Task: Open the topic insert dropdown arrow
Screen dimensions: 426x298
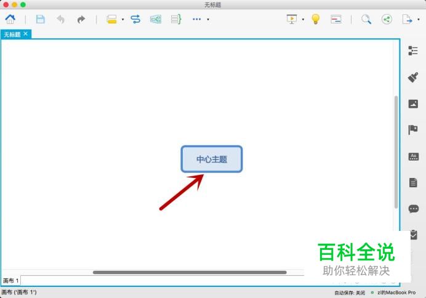Action: (123, 20)
